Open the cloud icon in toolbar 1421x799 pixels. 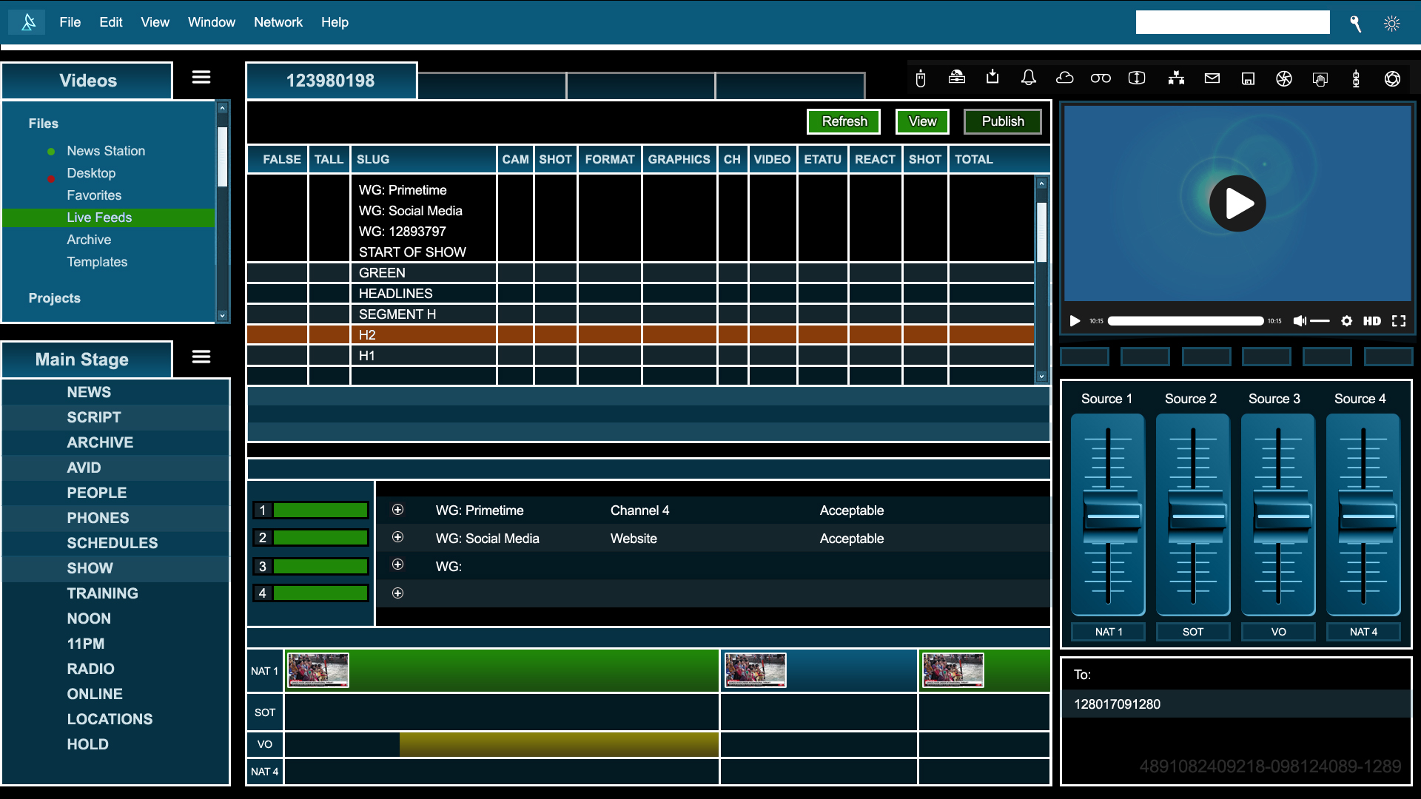point(1064,78)
